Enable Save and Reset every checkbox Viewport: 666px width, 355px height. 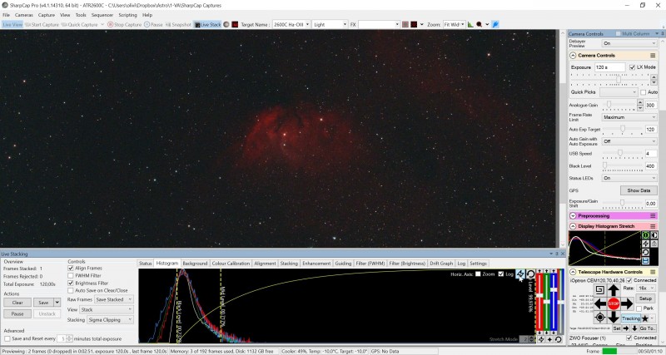[7, 339]
